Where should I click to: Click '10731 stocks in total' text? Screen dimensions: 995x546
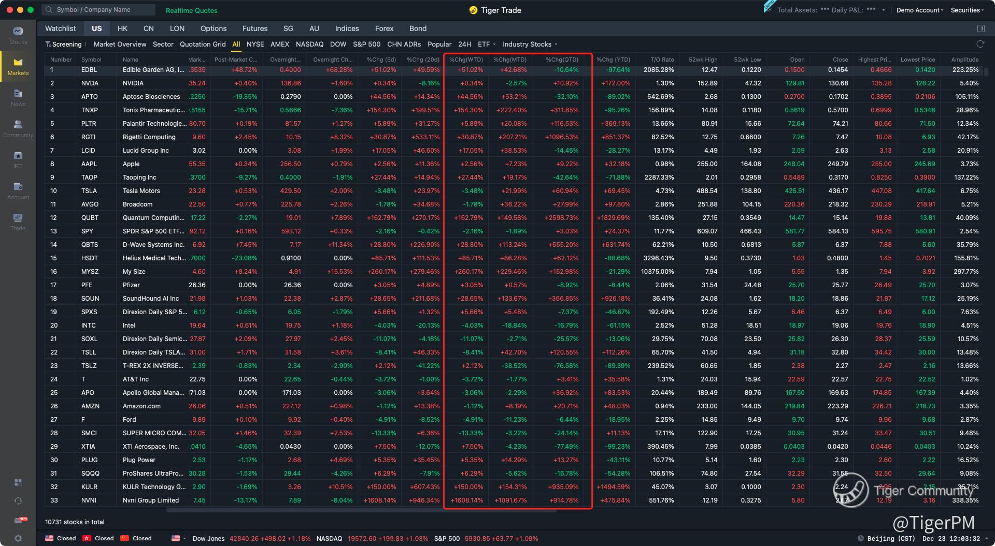tap(75, 522)
